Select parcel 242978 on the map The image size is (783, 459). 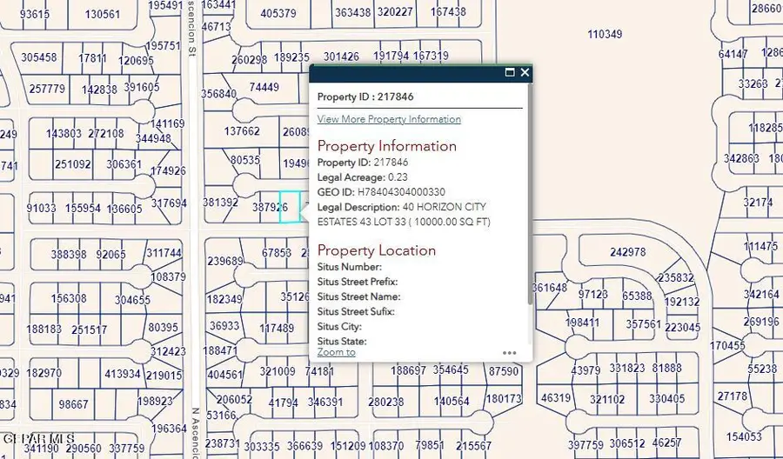(627, 252)
